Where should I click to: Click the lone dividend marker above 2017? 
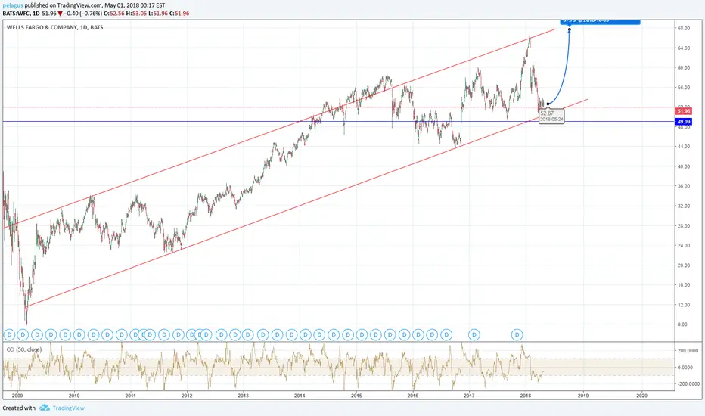(474, 334)
